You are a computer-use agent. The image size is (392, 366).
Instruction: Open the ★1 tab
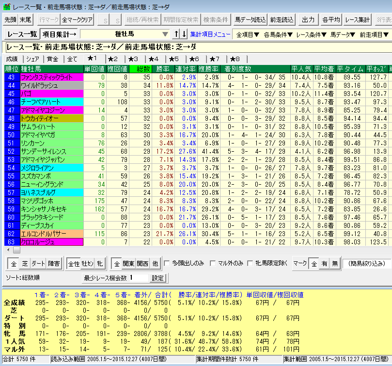[92, 59]
